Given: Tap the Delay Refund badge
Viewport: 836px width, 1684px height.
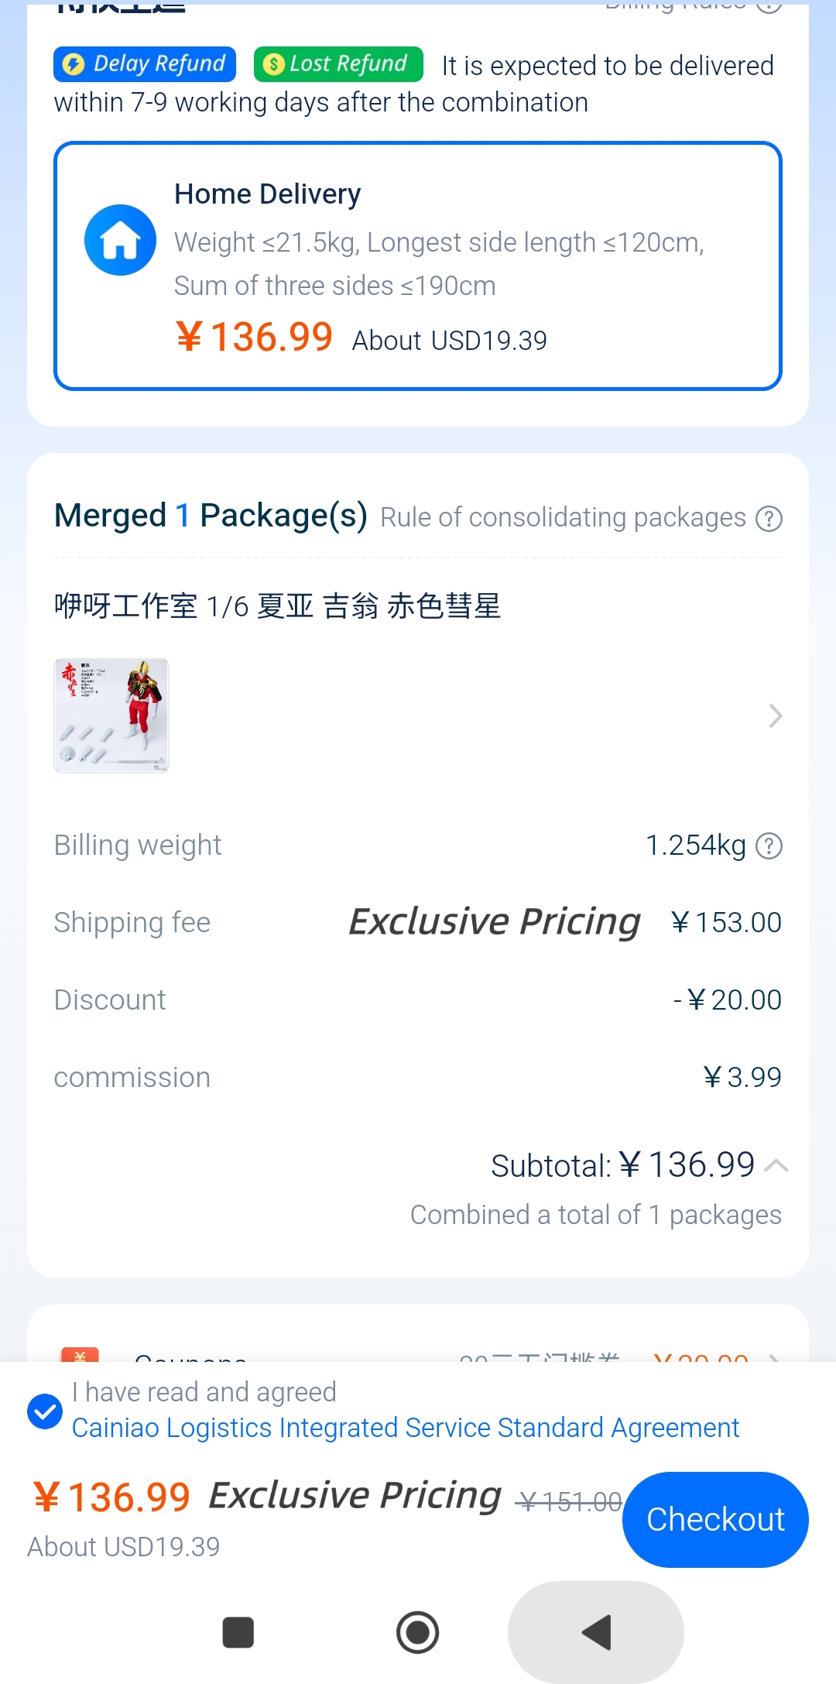Looking at the screenshot, I should [x=145, y=64].
